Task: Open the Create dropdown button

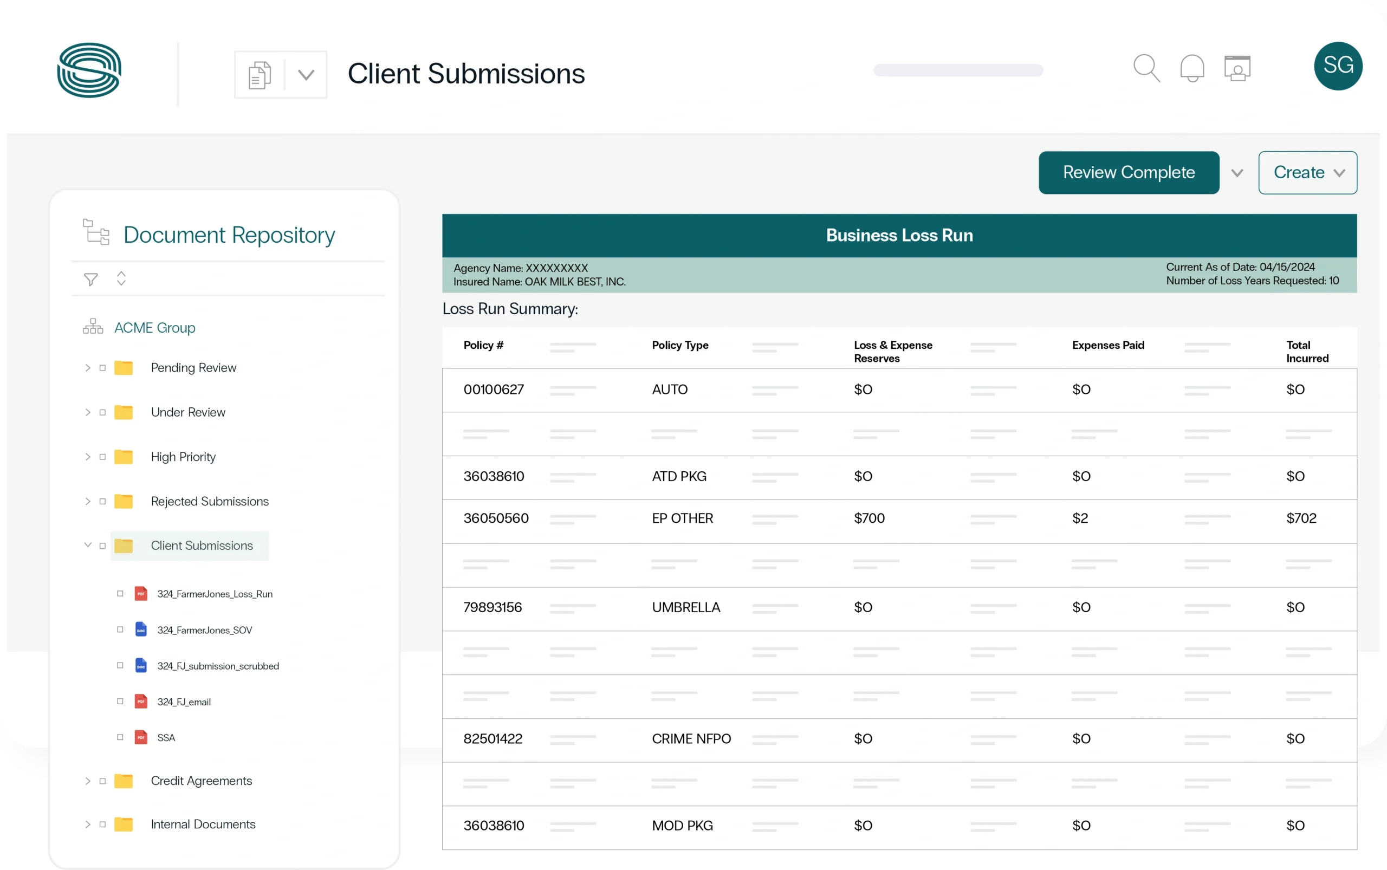Action: tap(1307, 173)
